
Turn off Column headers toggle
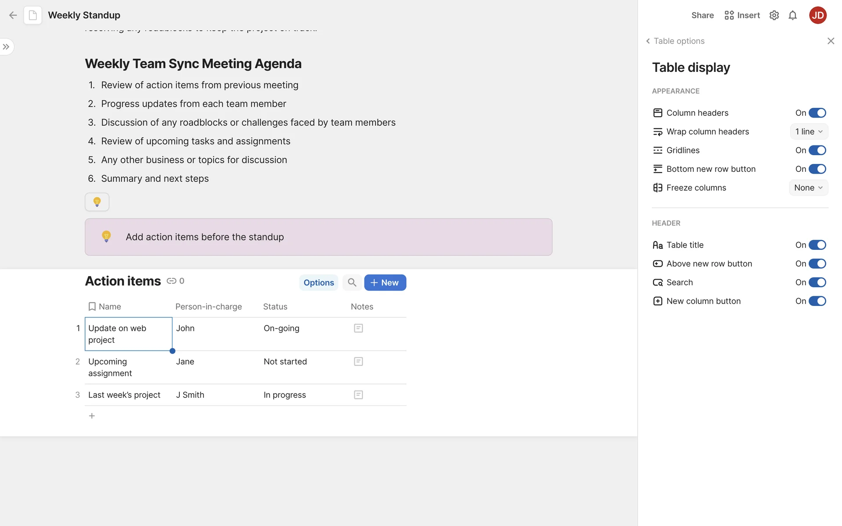pos(817,113)
